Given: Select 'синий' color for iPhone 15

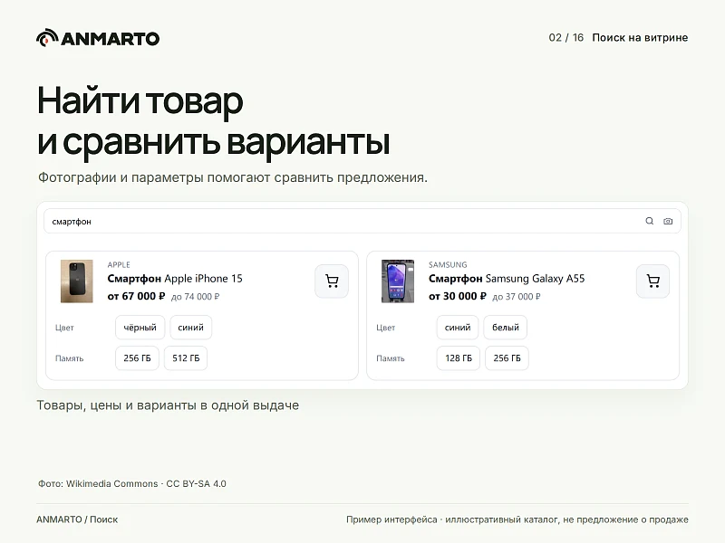Looking at the screenshot, I should 190,328.
